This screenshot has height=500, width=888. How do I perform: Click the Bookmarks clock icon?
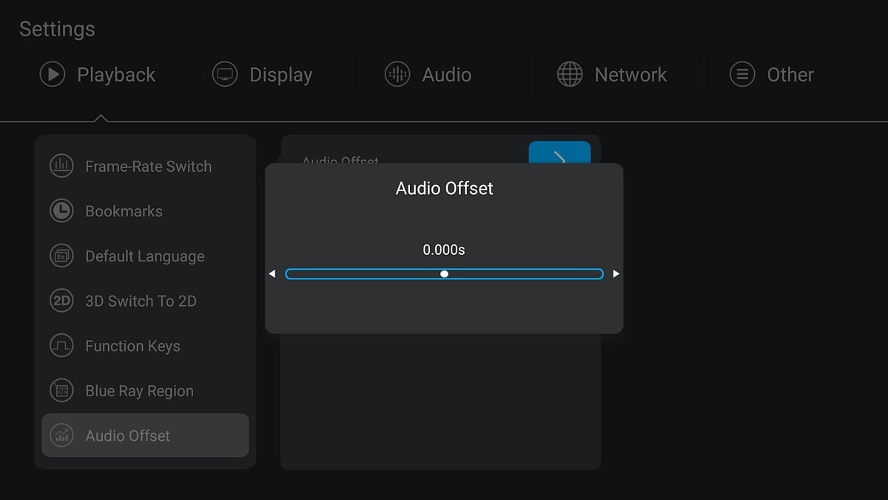[61, 211]
